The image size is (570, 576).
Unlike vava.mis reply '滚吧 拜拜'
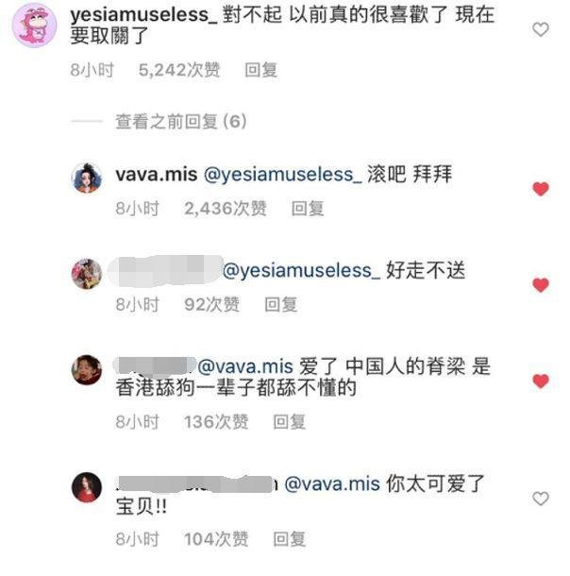540,189
